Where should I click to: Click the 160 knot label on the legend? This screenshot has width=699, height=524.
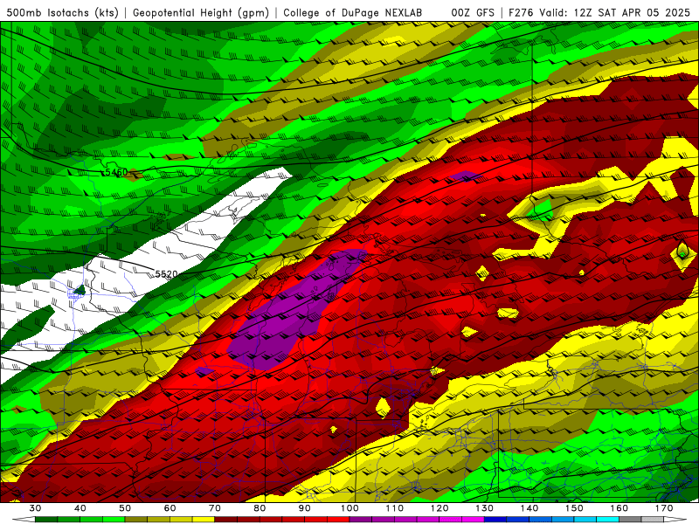click(x=619, y=508)
